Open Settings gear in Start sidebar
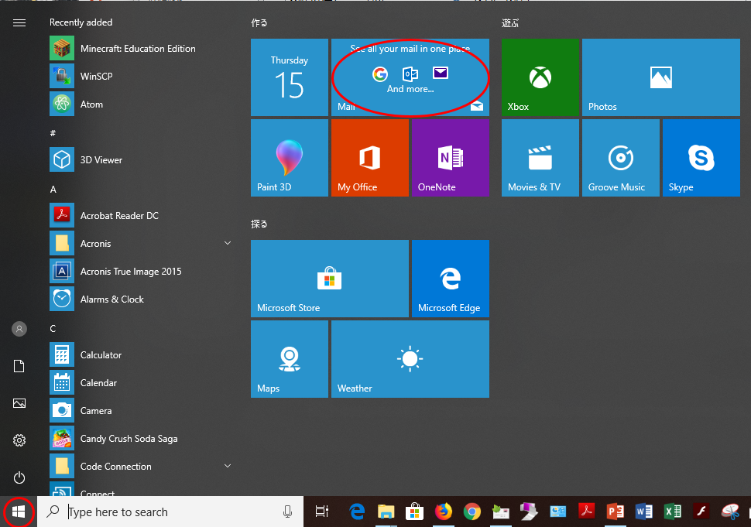Image resolution: width=751 pixels, height=527 pixels. (19, 440)
